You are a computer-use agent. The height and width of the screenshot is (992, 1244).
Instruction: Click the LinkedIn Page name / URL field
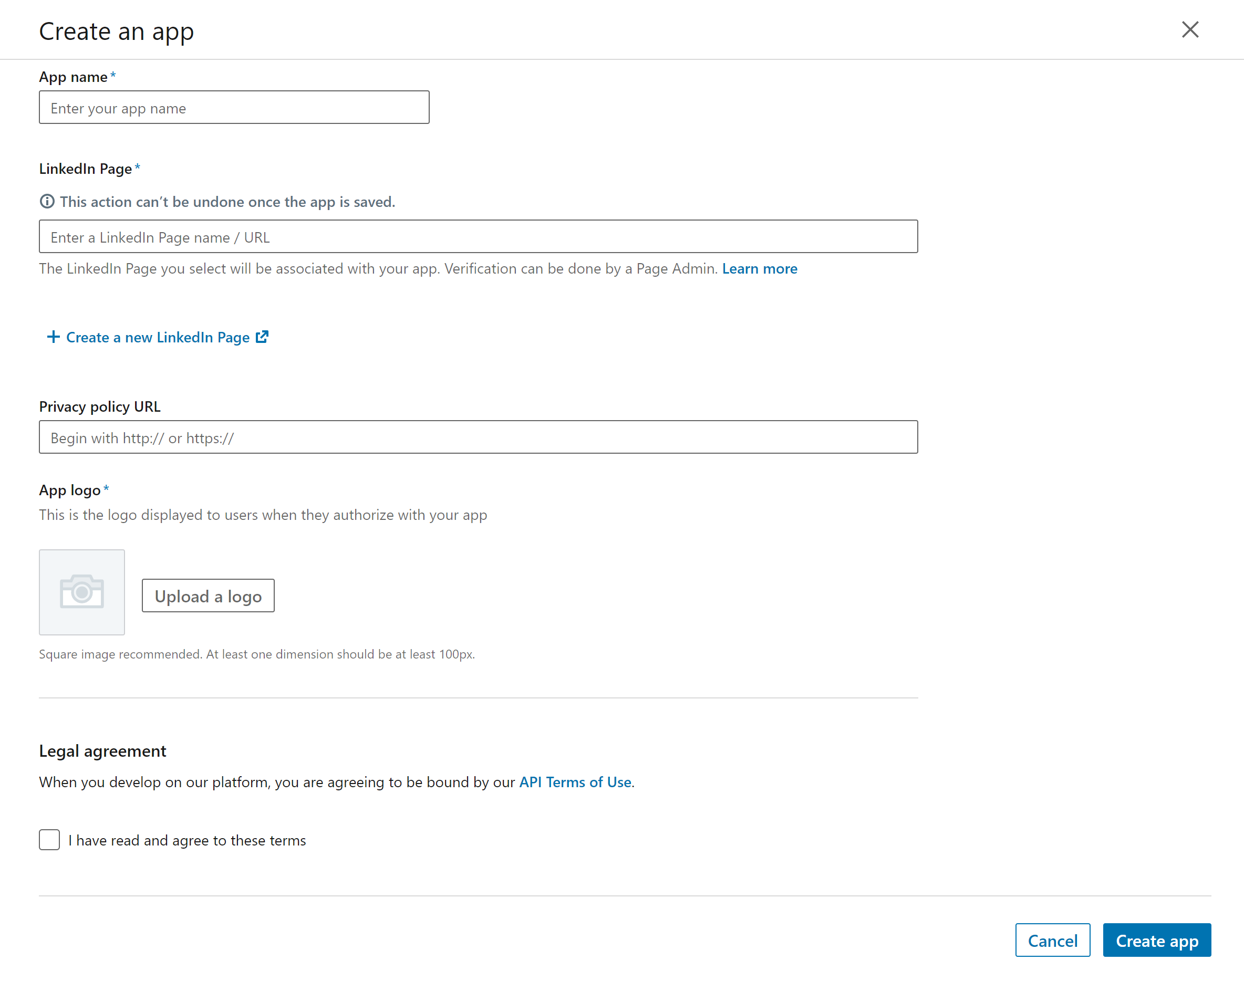click(x=478, y=236)
